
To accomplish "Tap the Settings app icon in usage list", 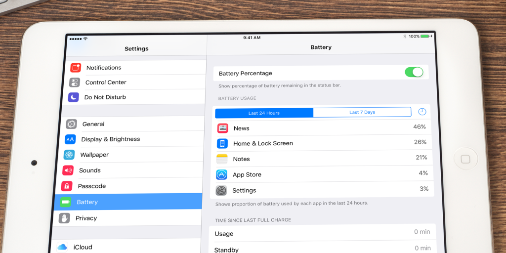I will point(221,190).
